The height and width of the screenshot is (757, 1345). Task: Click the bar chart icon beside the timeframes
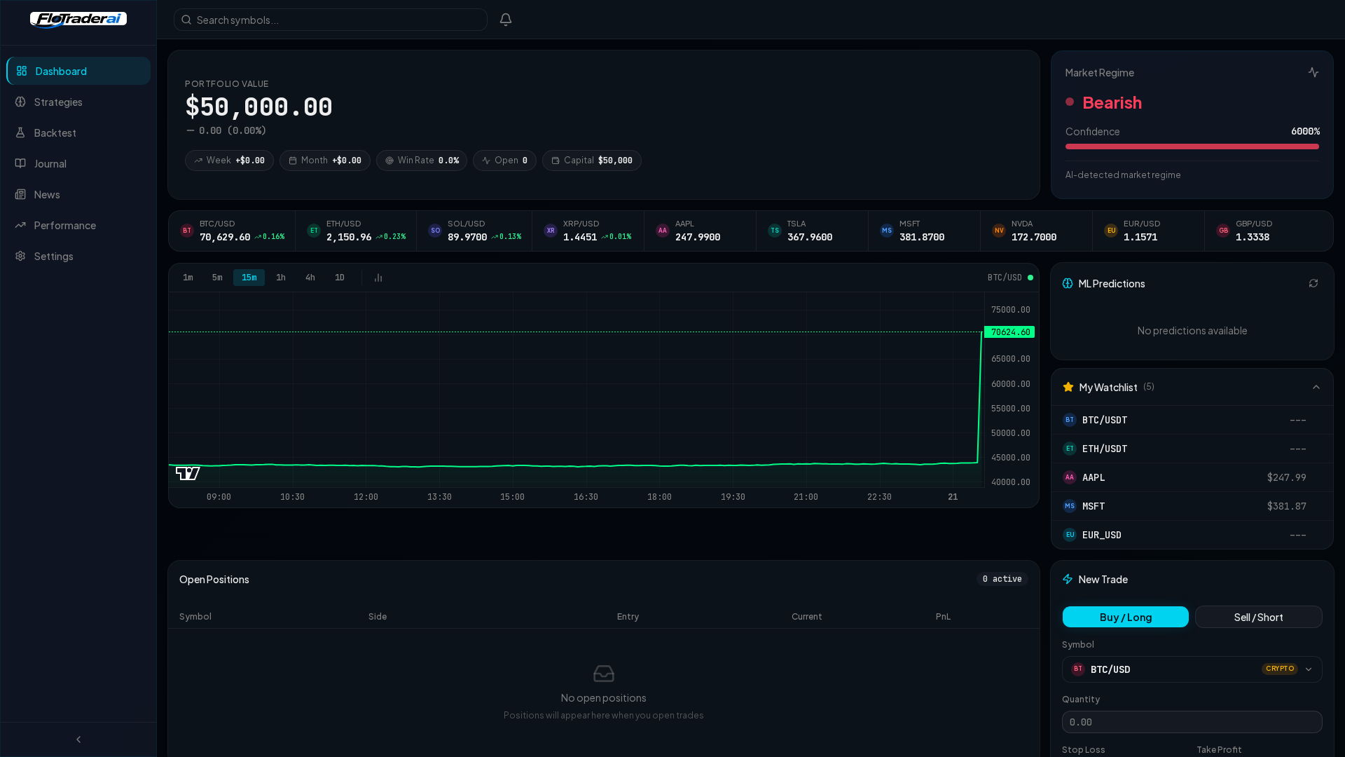pos(378,278)
